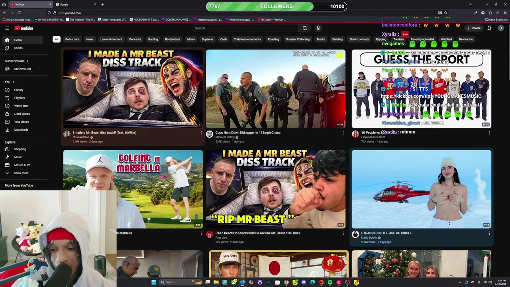Open options for RTAZ Reacts video
510x287 pixels.
click(x=343, y=234)
